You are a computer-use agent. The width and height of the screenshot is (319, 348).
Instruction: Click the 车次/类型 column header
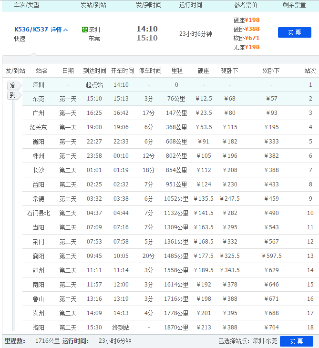[x=27, y=5]
